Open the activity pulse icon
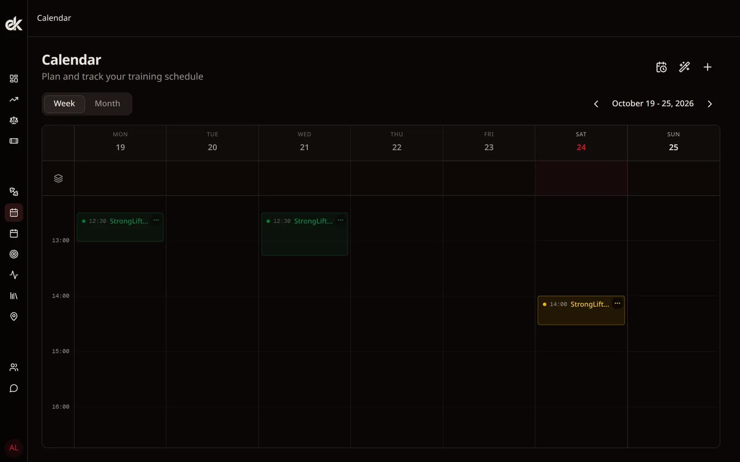 point(14,275)
